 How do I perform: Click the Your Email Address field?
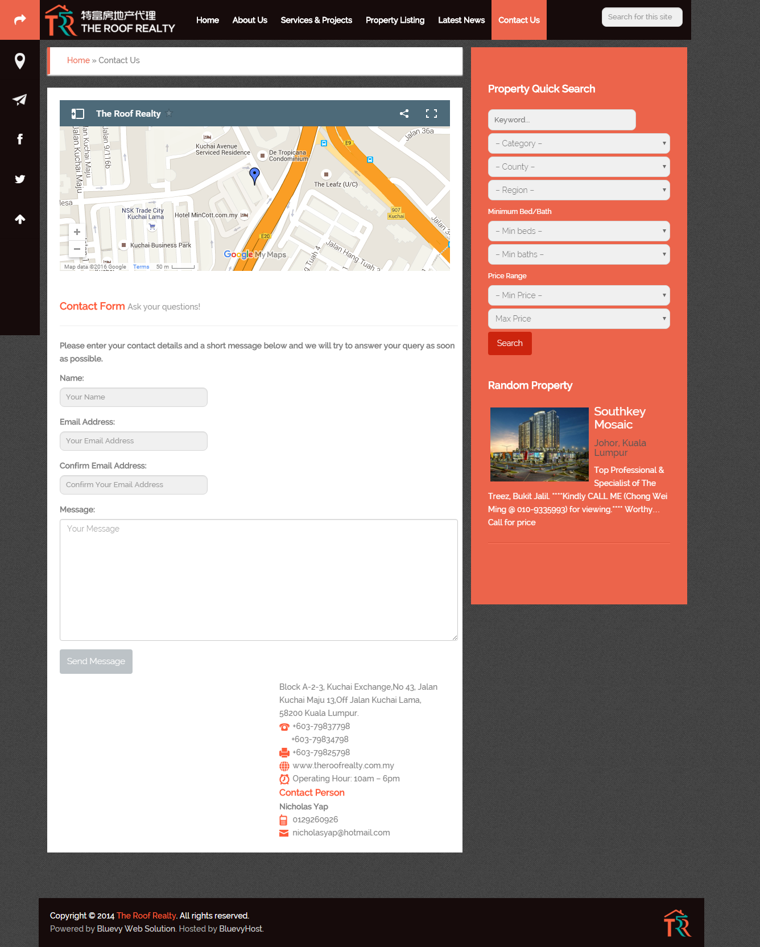(x=134, y=441)
